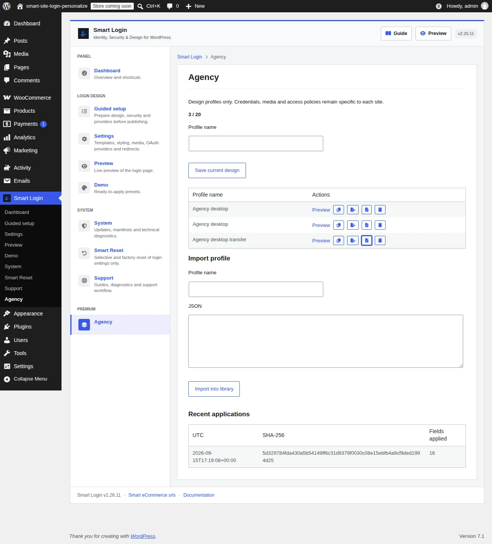Click the plus New icon in the admin bar
The width and height of the screenshot is (492, 544).
pyautogui.click(x=188, y=6)
